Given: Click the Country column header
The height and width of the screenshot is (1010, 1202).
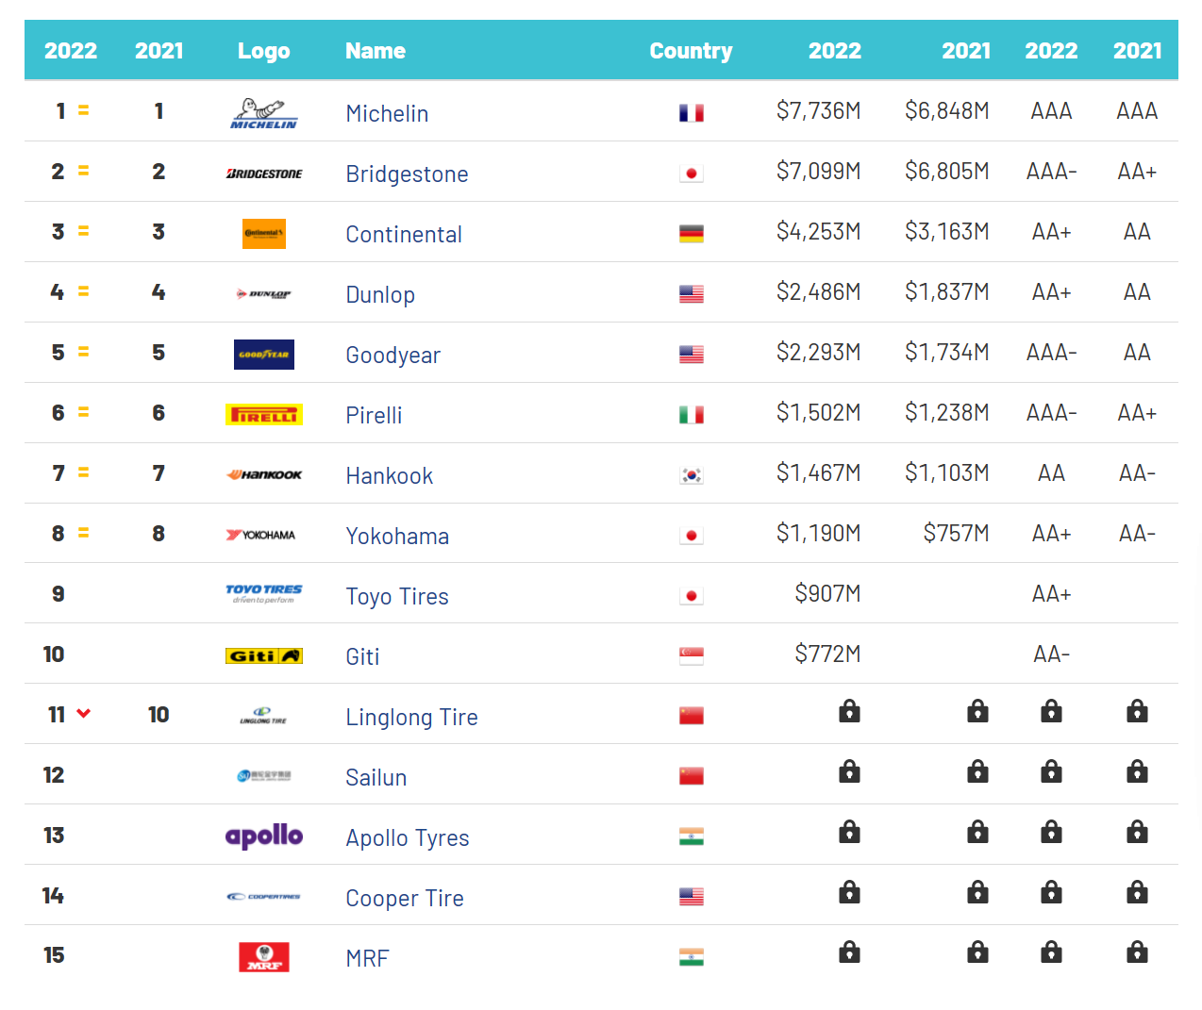Looking at the screenshot, I should [x=691, y=51].
